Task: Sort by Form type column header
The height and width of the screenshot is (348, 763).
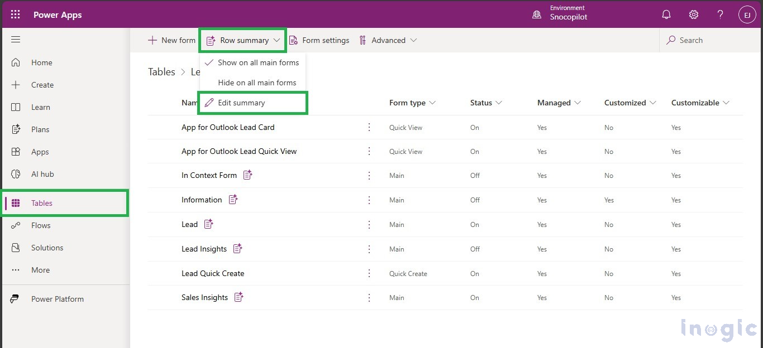Action: pos(412,103)
